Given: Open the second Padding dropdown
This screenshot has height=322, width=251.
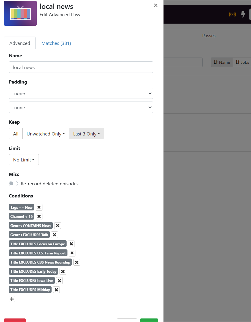Looking at the screenshot, I should click(x=81, y=107).
